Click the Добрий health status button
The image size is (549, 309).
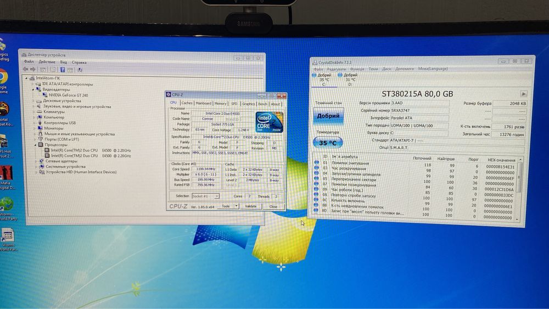pyautogui.click(x=328, y=116)
